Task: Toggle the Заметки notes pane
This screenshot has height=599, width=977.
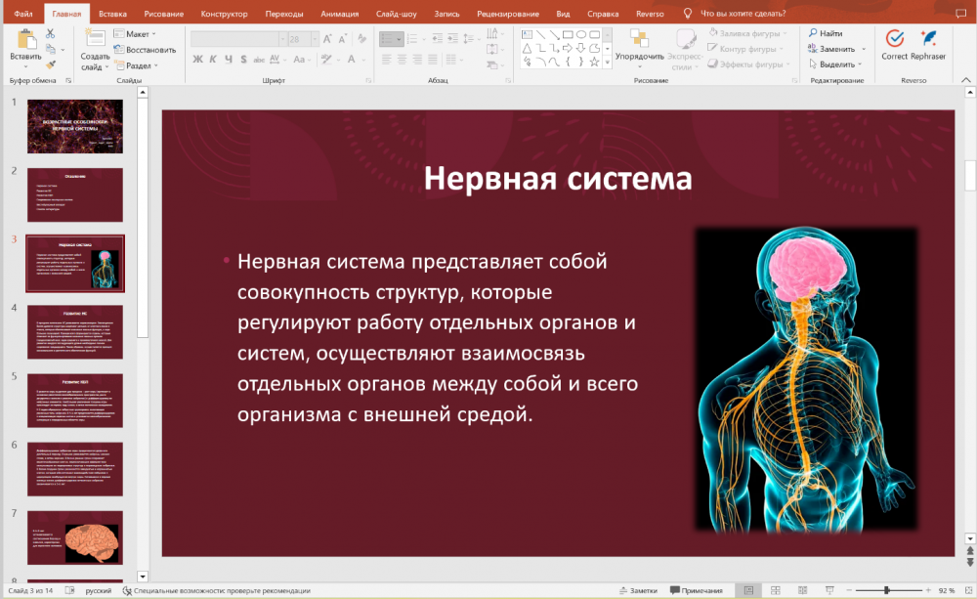Action: (x=638, y=590)
